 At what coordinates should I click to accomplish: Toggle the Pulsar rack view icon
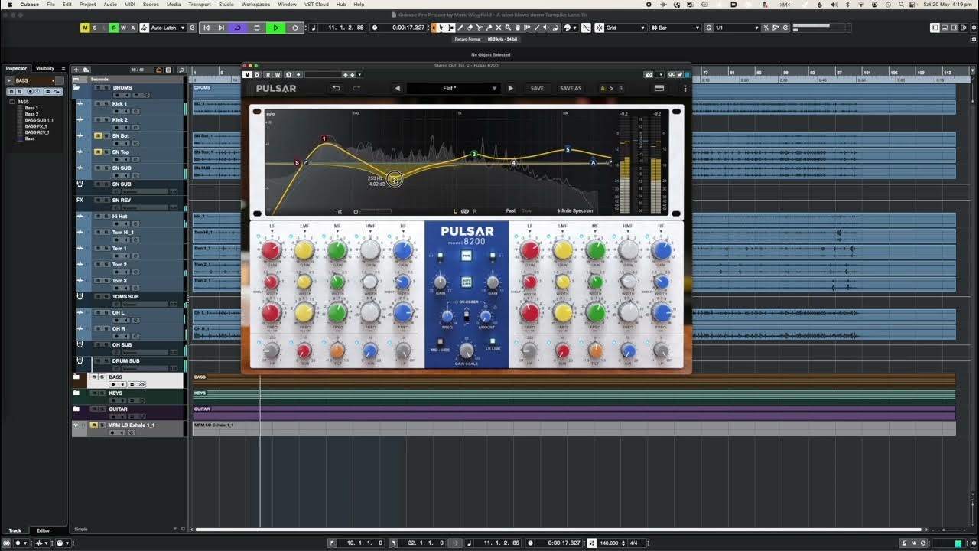click(x=659, y=88)
